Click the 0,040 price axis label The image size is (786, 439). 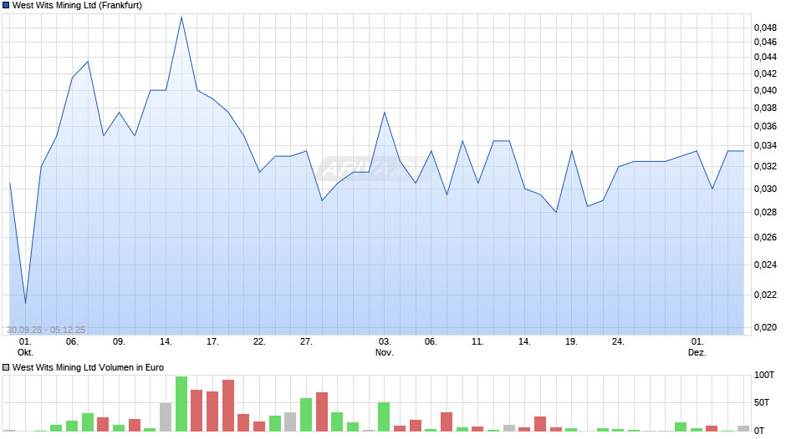pyautogui.click(x=765, y=91)
